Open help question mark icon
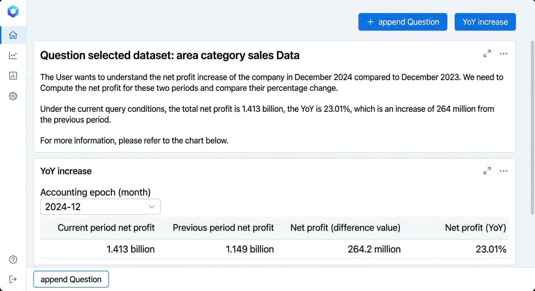 click(13, 260)
